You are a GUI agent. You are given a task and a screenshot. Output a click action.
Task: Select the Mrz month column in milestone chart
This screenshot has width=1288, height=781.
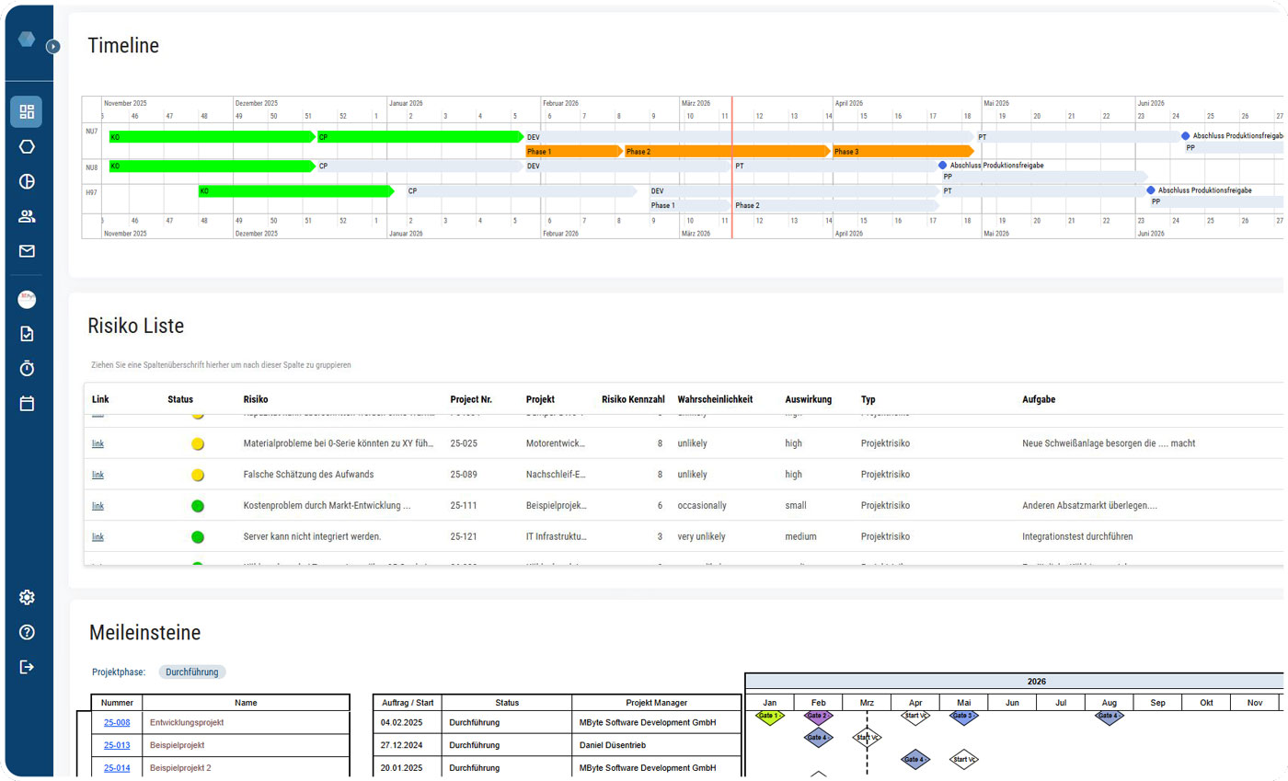(x=866, y=702)
